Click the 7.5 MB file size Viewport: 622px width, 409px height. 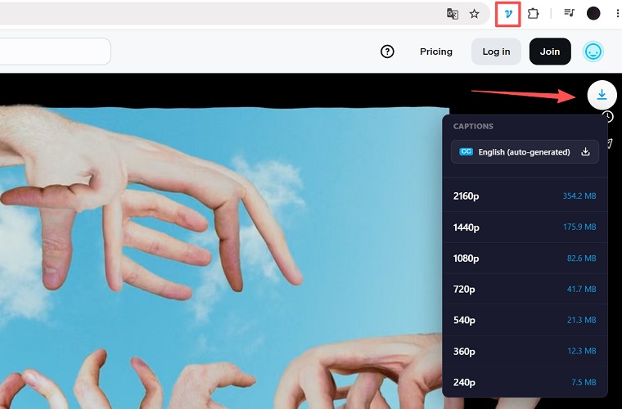pyautogui.click(x=584, y=382)
